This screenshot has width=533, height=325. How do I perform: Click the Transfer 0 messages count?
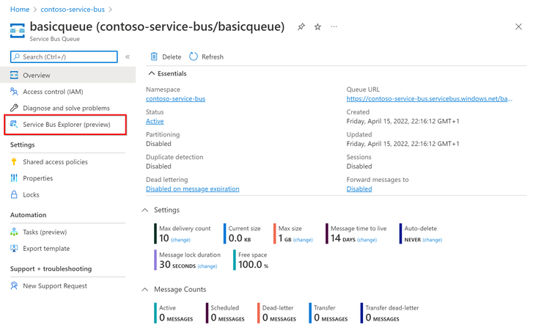(331, 318)
